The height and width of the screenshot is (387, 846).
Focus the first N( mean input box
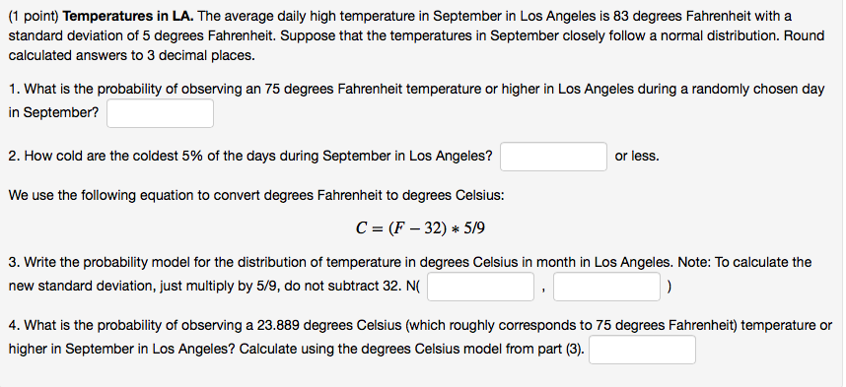click(x=481, y=287)
